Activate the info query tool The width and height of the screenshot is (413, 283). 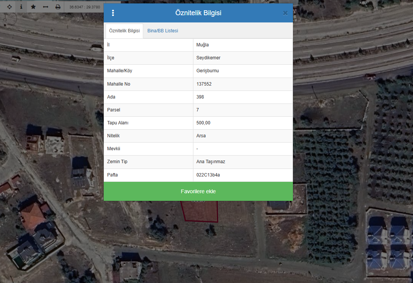[21, 7]
